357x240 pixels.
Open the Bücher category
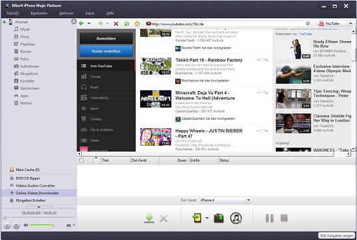coord(25,51)
